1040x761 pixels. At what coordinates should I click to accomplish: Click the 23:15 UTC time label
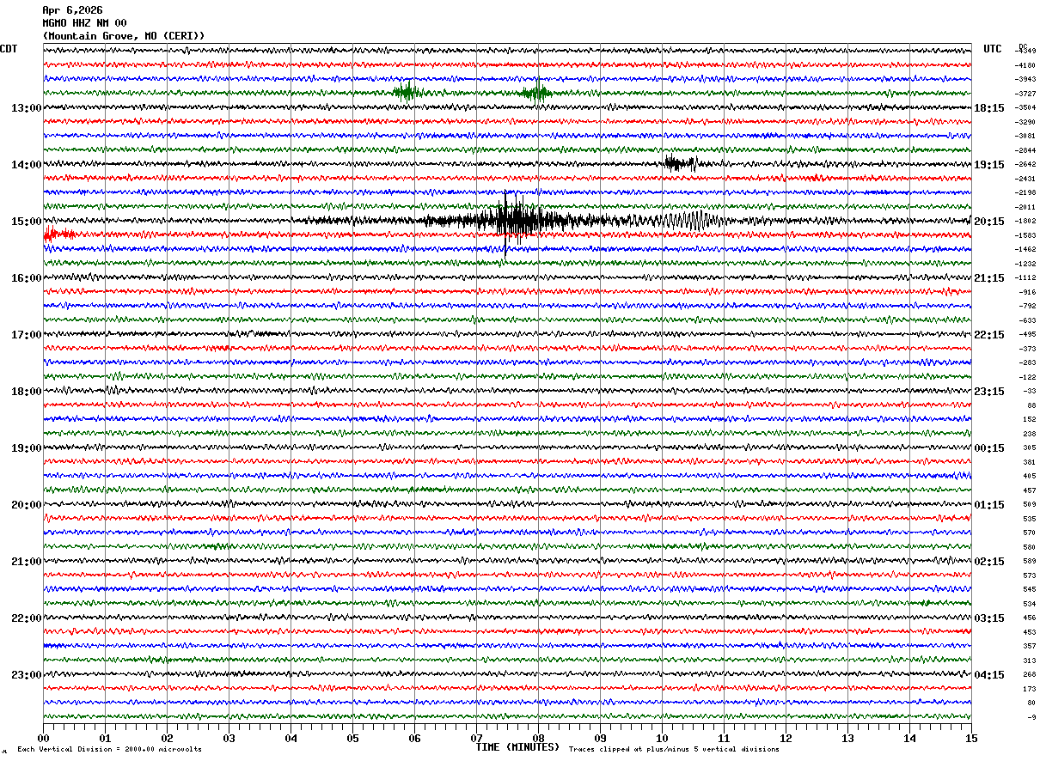[989, 392]
